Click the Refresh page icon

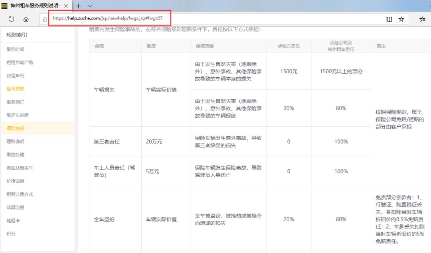(11, 19)
